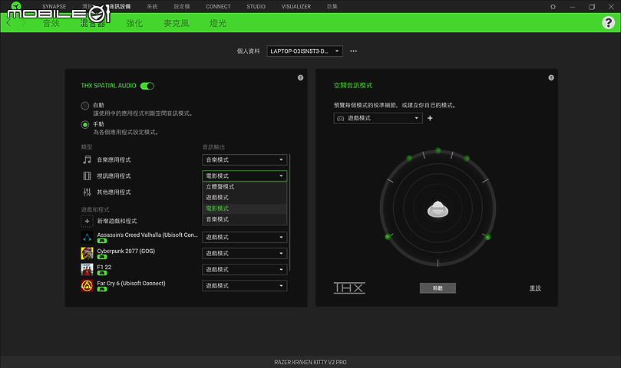Switch to the 音效 tab
Viewport: 621px width, 368px height.
pos(51,23)
